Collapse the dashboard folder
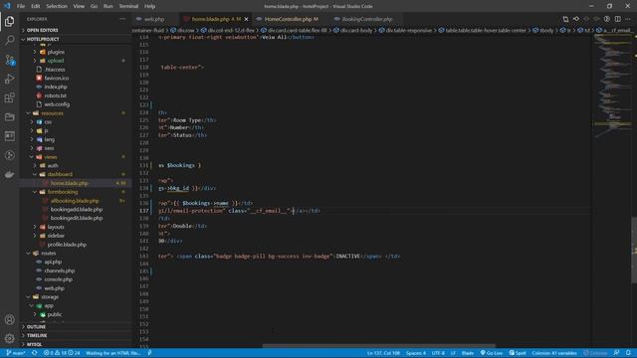 [60, 174]
